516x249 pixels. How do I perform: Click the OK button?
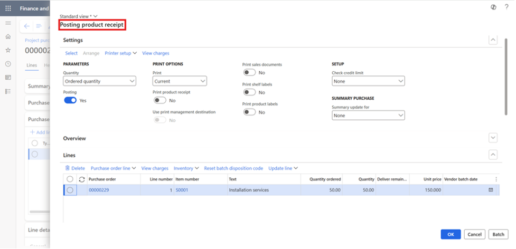coord(451,234)
